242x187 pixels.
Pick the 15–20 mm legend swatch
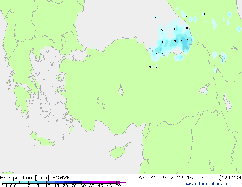pos(60,182)
